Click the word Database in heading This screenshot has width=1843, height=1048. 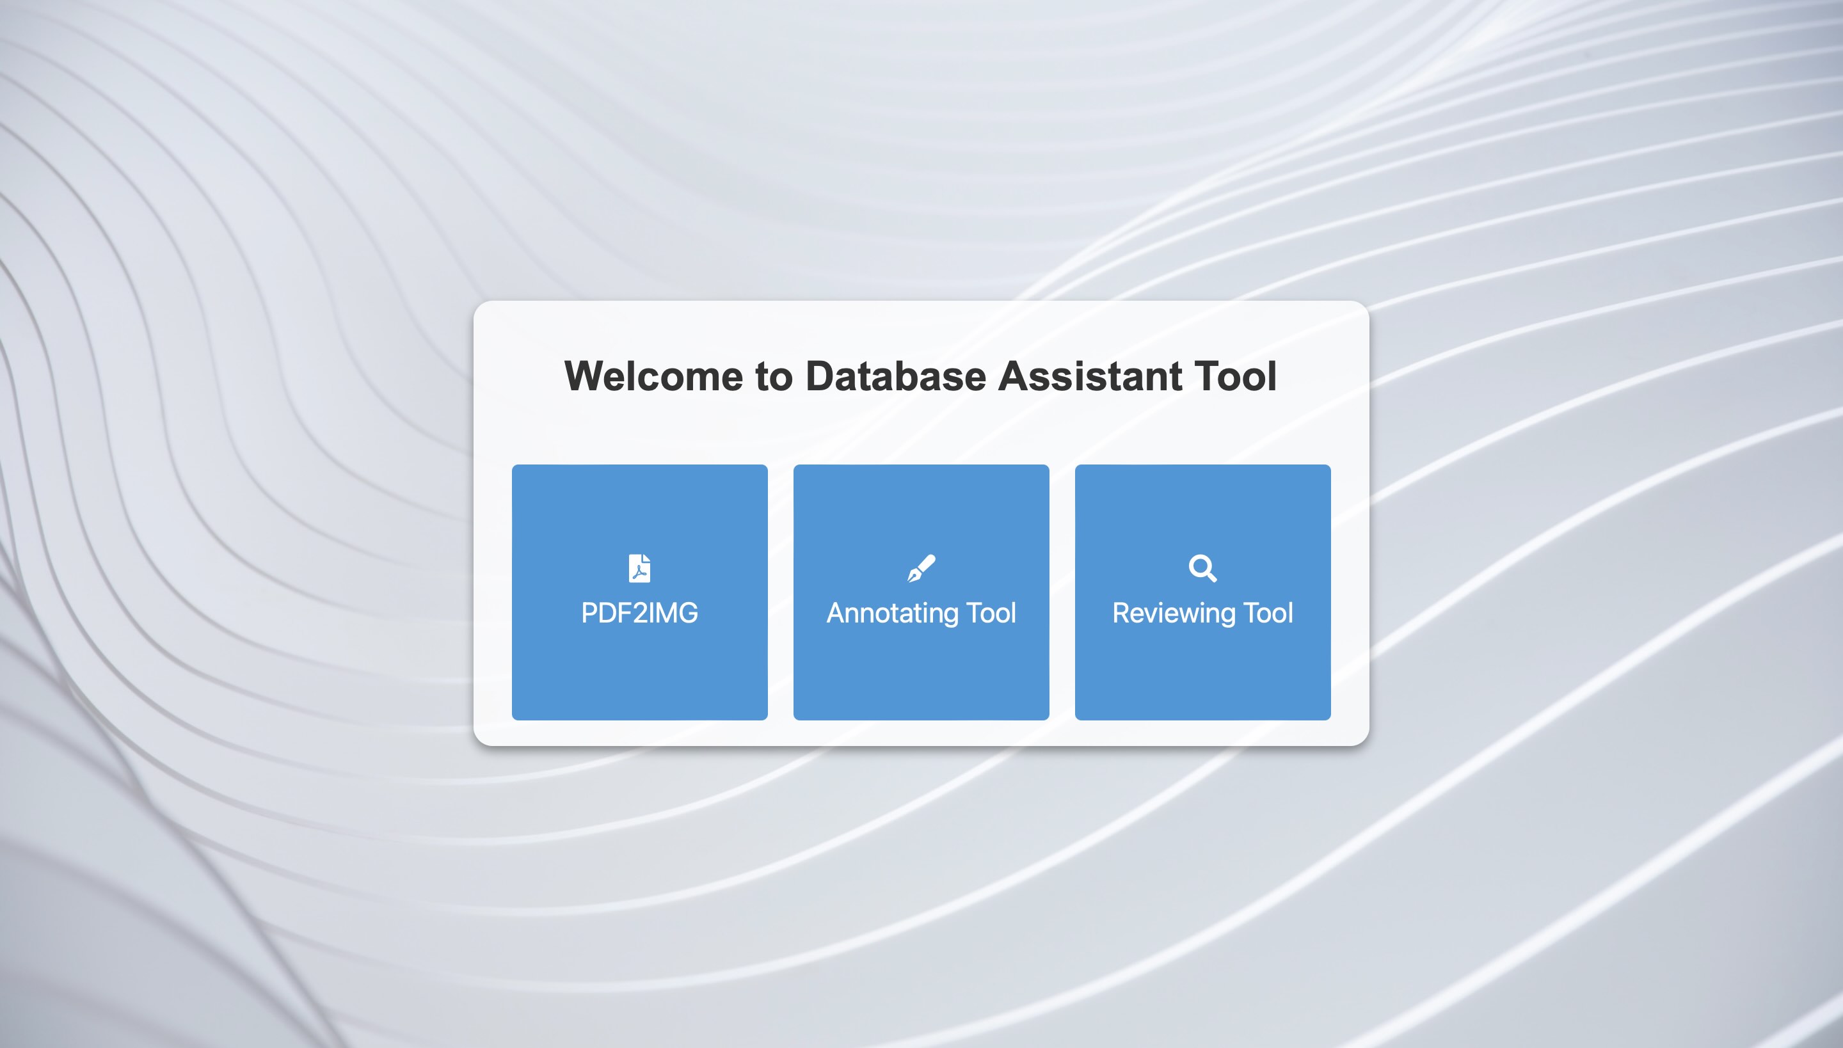click(x=896, y=376)
